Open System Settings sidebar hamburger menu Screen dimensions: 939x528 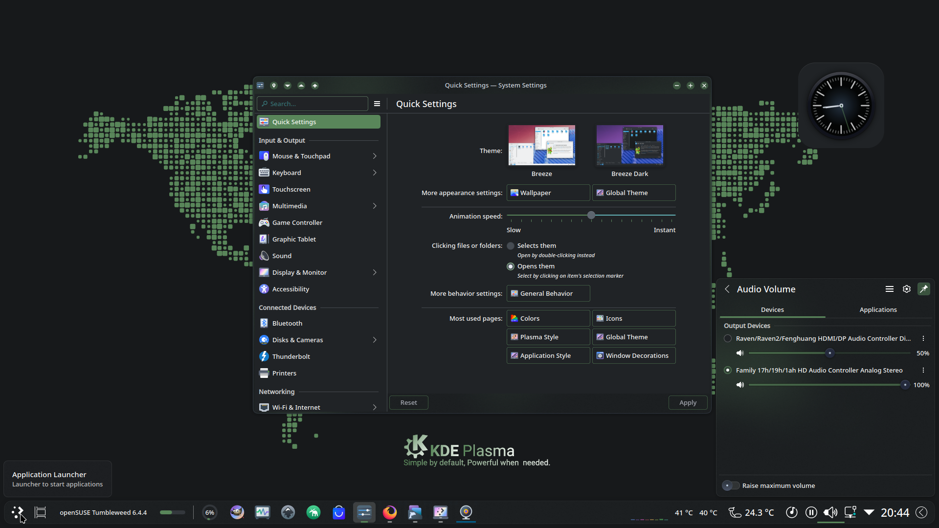pos(377,104)
